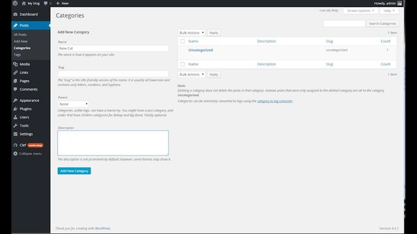Open Dashboard menu item

pyautogui.click(x=29, y=14)
